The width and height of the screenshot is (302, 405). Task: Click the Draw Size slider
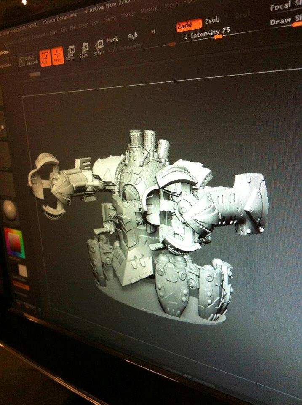(x=286, y=21)
